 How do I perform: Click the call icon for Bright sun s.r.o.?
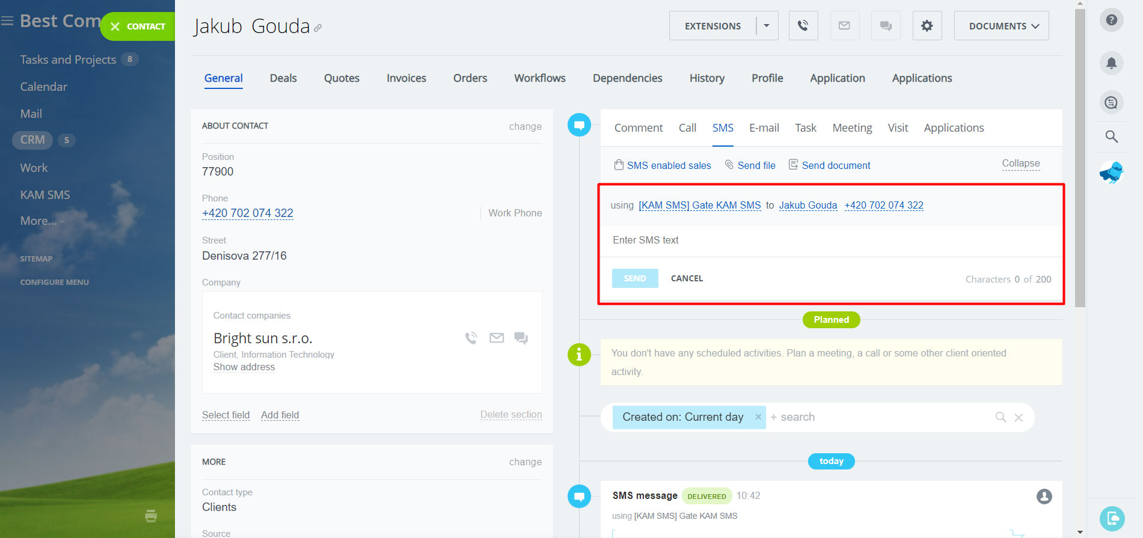coord(471,338)
